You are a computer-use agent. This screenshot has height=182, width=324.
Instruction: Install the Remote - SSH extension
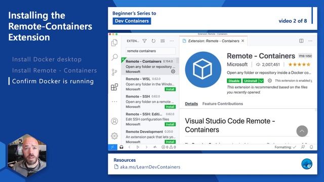click(170, 107)
